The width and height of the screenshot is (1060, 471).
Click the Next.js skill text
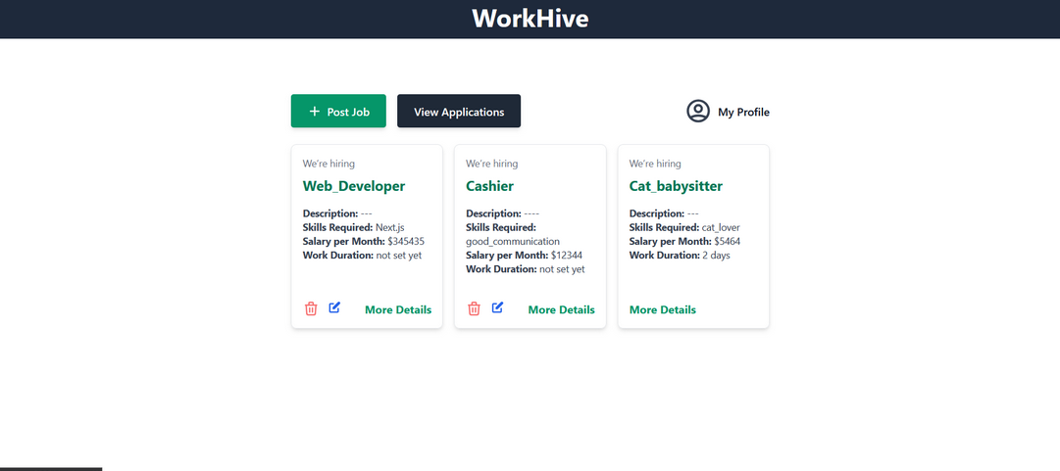pos(390,227)
